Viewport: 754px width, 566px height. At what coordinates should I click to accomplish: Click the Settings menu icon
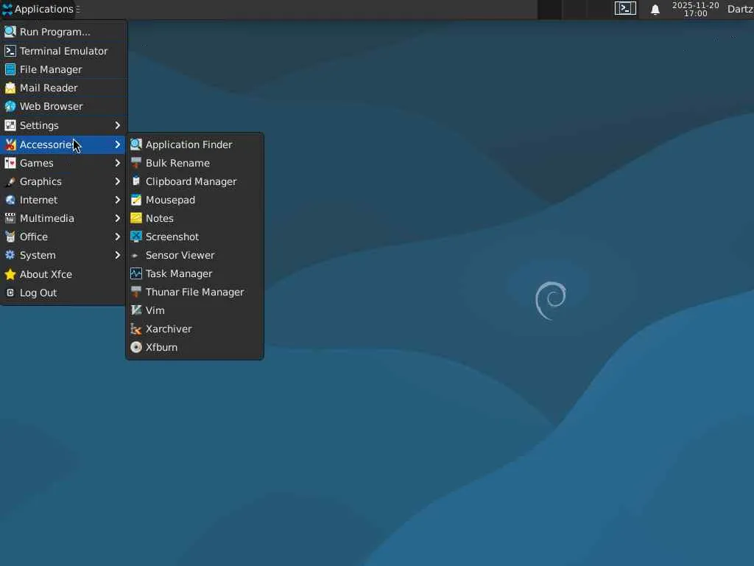click(10, 125)
